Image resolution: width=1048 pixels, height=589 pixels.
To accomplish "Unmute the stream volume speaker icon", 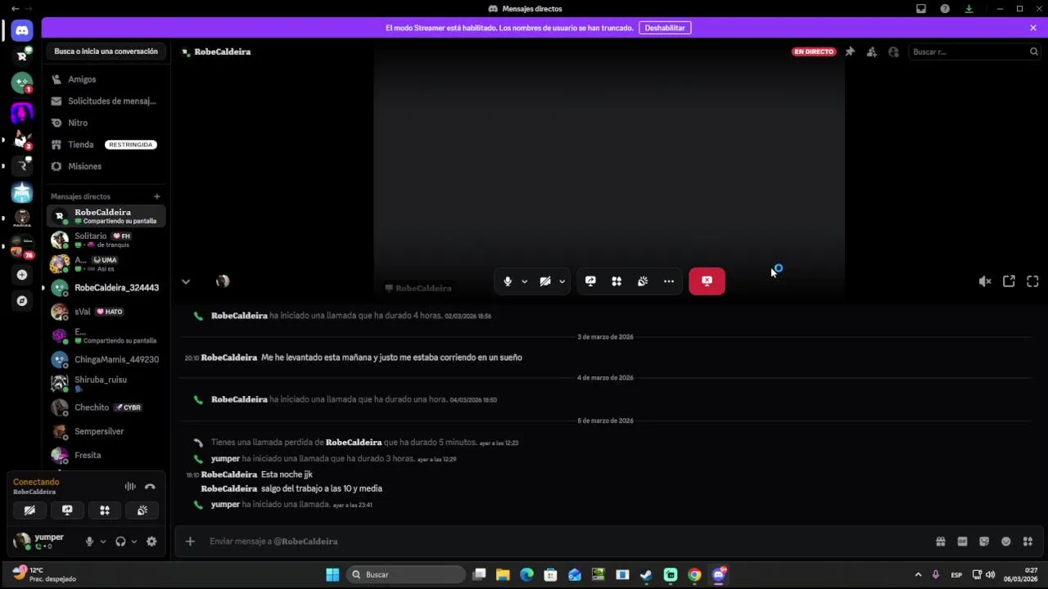I will click(985, 281).
